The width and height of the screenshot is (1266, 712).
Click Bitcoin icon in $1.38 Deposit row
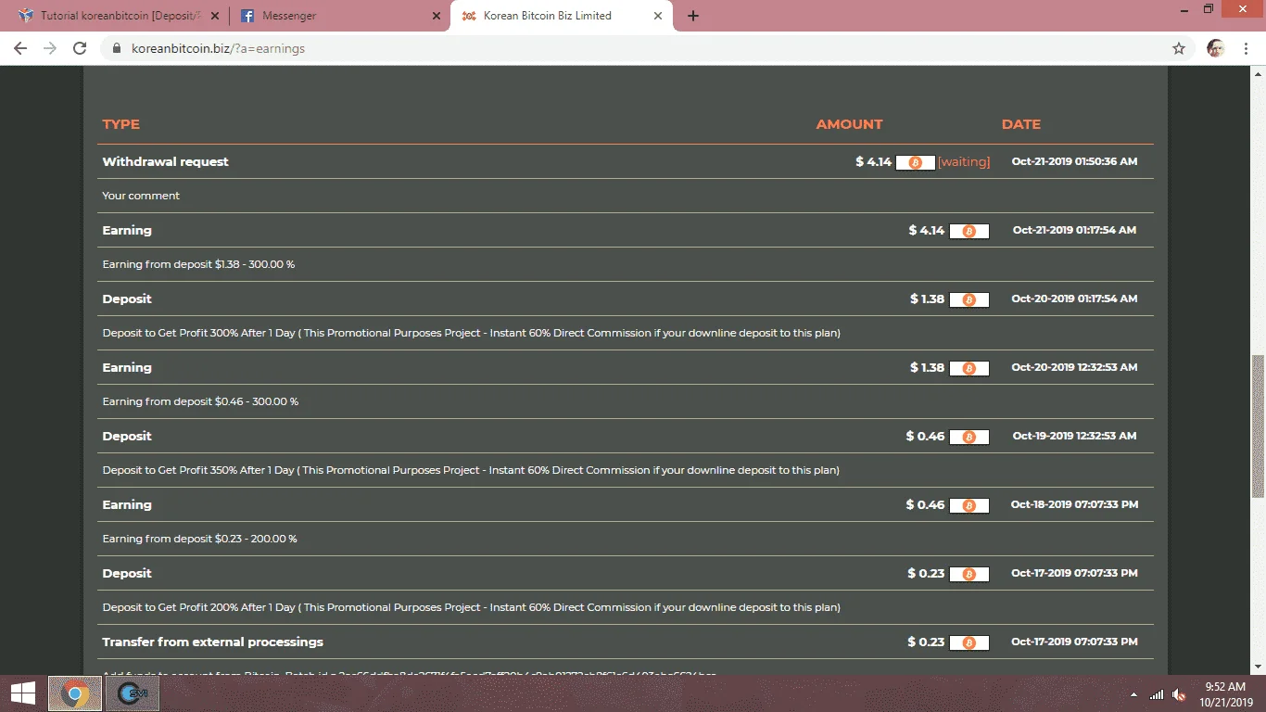click(969, 299)
